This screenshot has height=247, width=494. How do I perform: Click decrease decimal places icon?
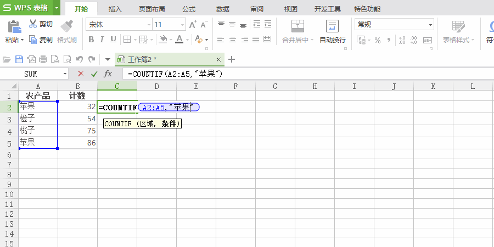pos(414,40)
